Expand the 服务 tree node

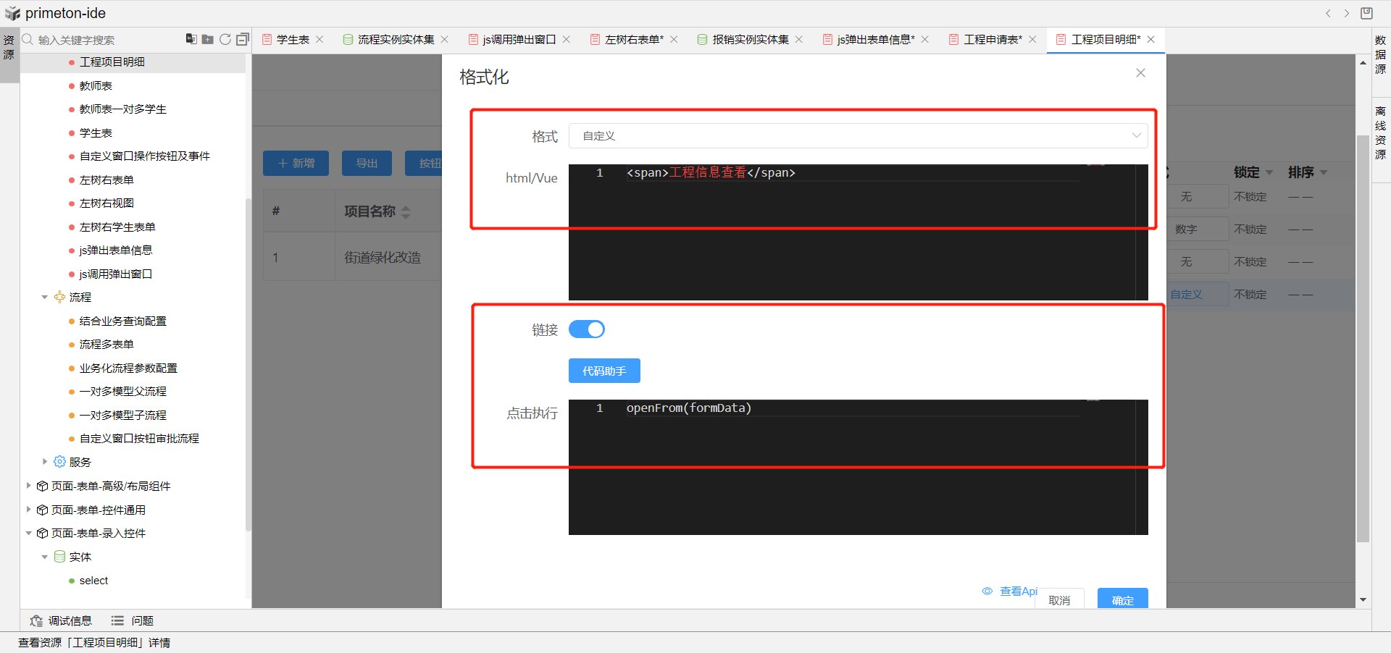[x=45, y=462]
